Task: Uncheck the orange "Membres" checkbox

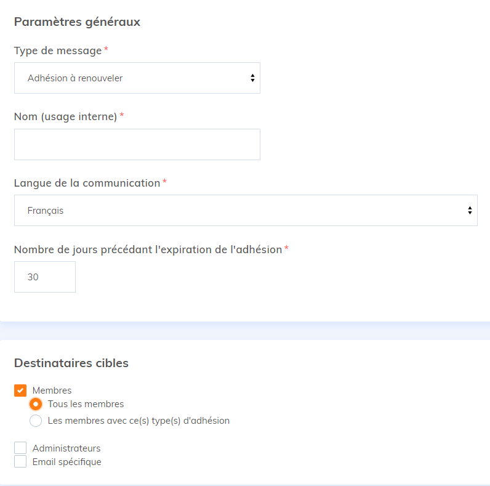Action: 20,391
